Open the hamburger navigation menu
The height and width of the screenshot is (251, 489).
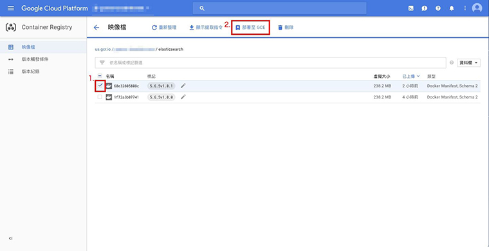click(11, 8)
